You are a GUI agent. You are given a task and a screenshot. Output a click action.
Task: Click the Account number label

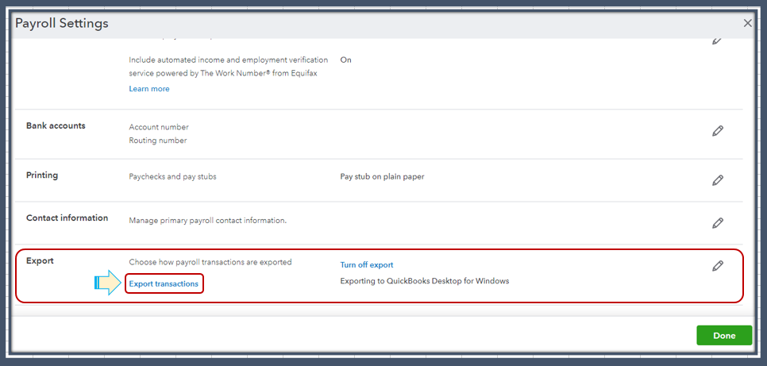point(159,127)
